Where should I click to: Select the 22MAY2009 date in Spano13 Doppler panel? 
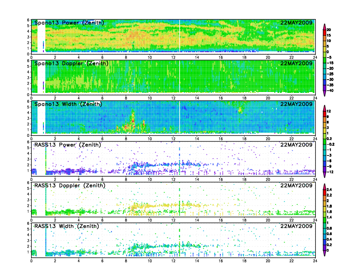click(296, 63)
